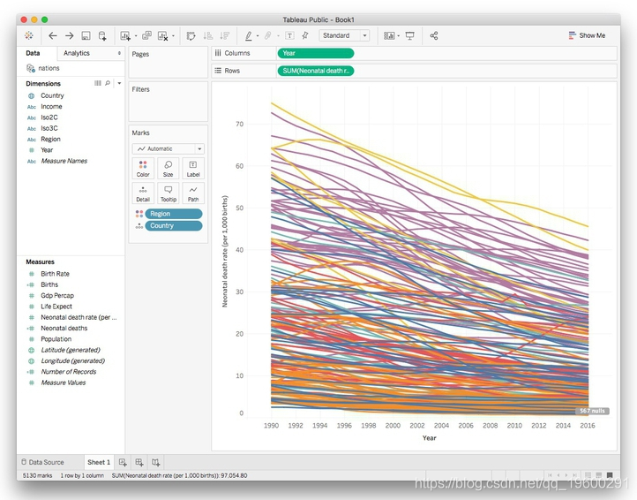Click the view data grid icon in Dimensions

[x=98, y=83]
